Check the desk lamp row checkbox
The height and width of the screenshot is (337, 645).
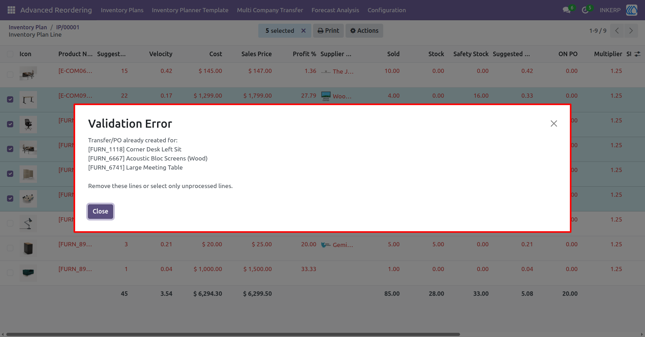pos(10,223)
